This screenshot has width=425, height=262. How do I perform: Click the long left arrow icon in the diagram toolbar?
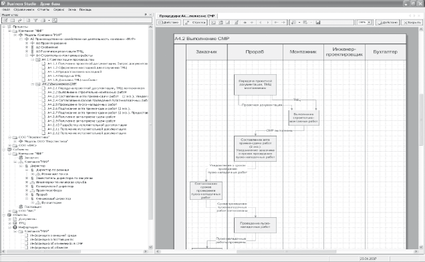[276, 23]
